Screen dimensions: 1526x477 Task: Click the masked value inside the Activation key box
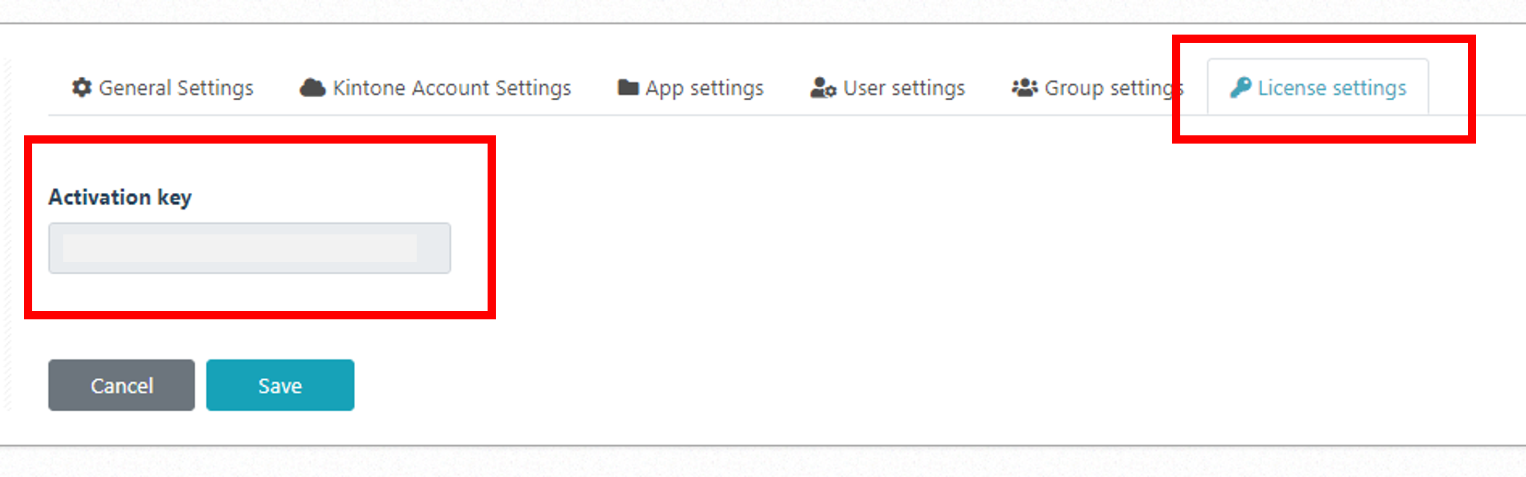[x=239, y=248]
